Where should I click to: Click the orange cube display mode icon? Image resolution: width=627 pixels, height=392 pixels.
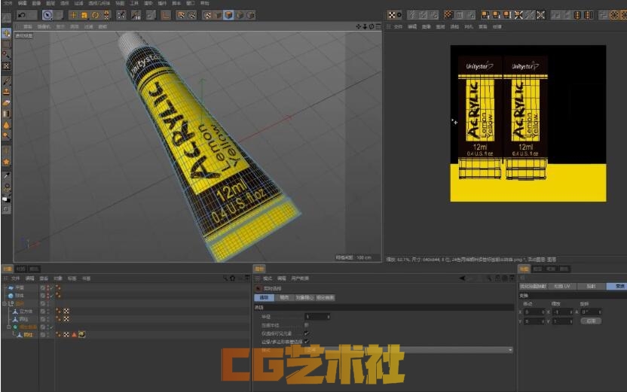pyautogui.click(x=229, y=15)
